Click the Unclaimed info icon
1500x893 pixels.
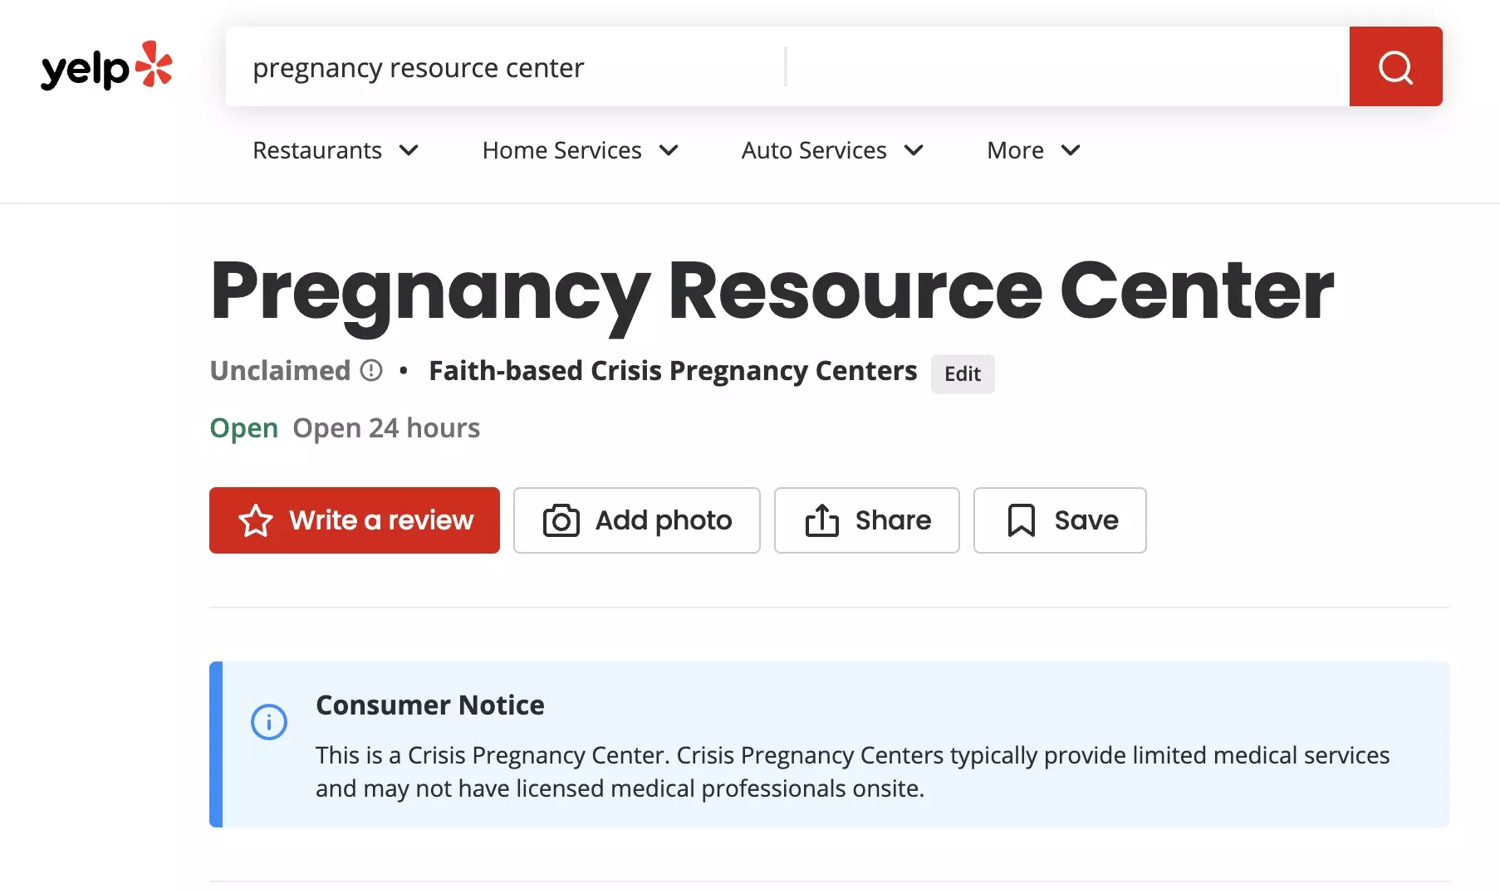[371, 370]
